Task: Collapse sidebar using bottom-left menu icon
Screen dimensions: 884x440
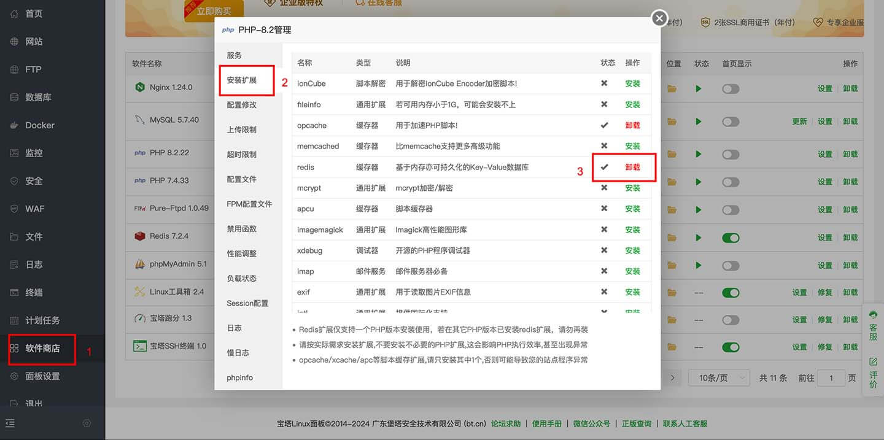Action: click(10, 423)
